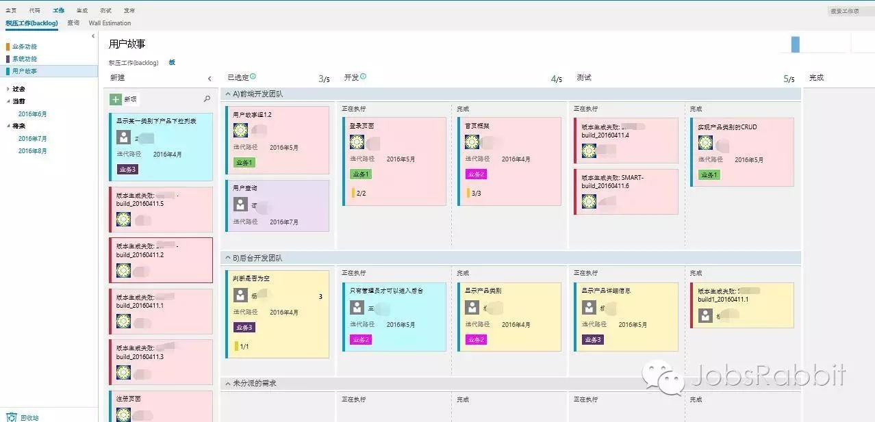Click the green plus icon next to 新项
The height and width of the screenshot is (422, 875).
pos(116,99)
